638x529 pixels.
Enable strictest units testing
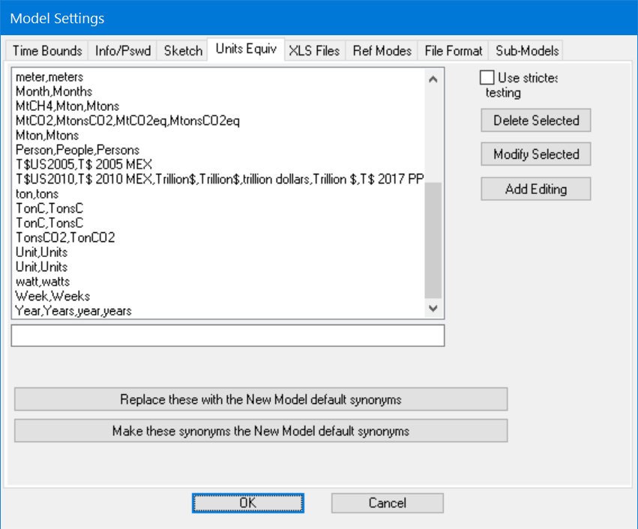[487, 77]
